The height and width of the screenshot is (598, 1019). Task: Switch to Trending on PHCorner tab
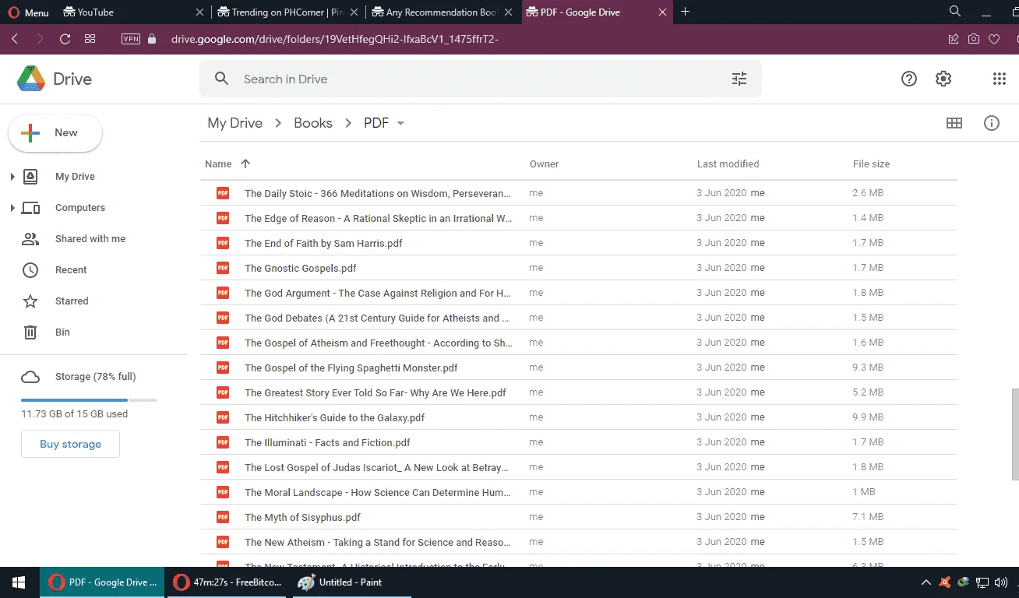288,12
